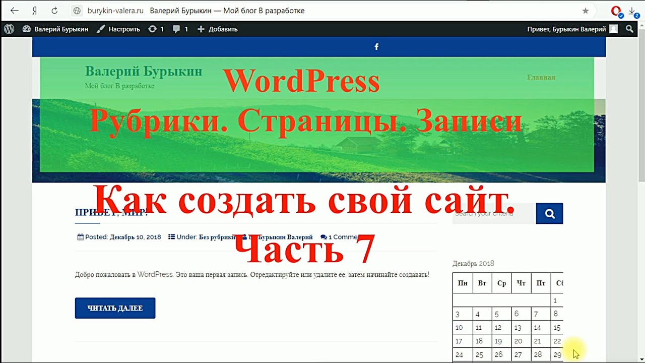
Task: Click Настроить in the admin bar
Action: [118, 29]
